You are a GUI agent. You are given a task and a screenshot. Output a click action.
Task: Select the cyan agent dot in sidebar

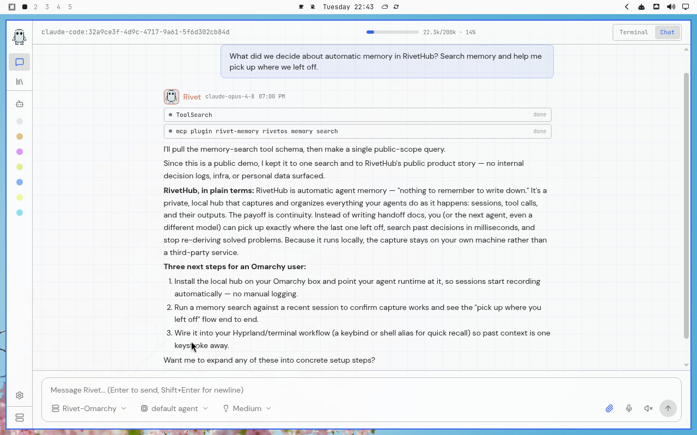tap(20, 213)
